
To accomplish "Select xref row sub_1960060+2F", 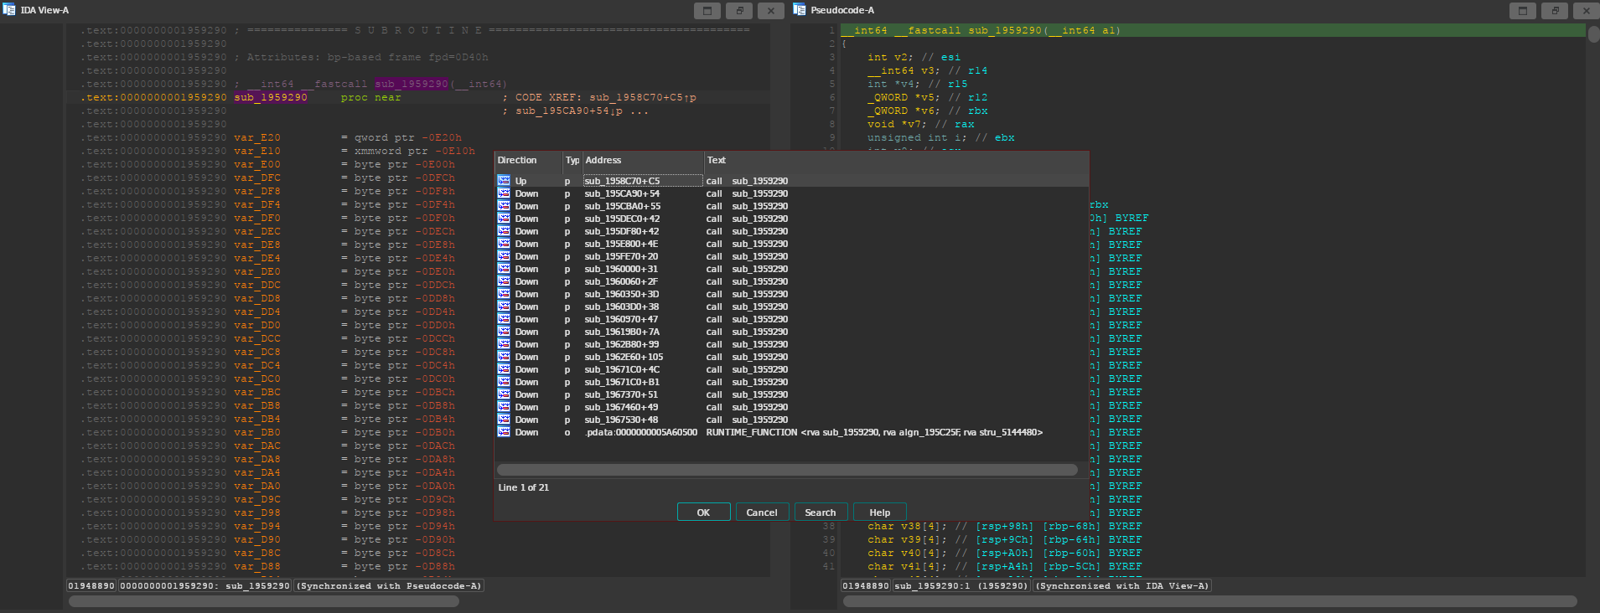I will (792, 281).
